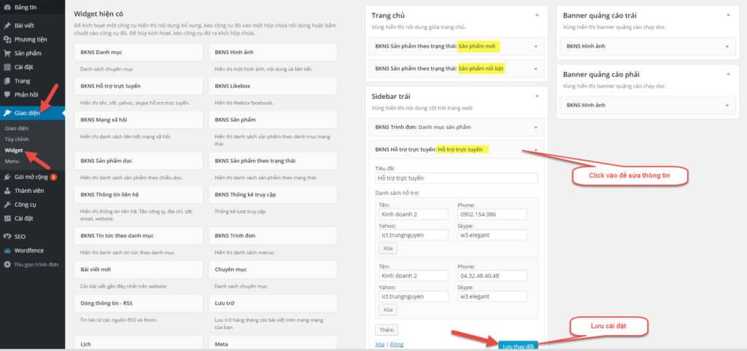Screen dimensions: 747x351
Task: Click the Thu gọn trình đơn collapse icon
Action: click(x=7, y=264)
